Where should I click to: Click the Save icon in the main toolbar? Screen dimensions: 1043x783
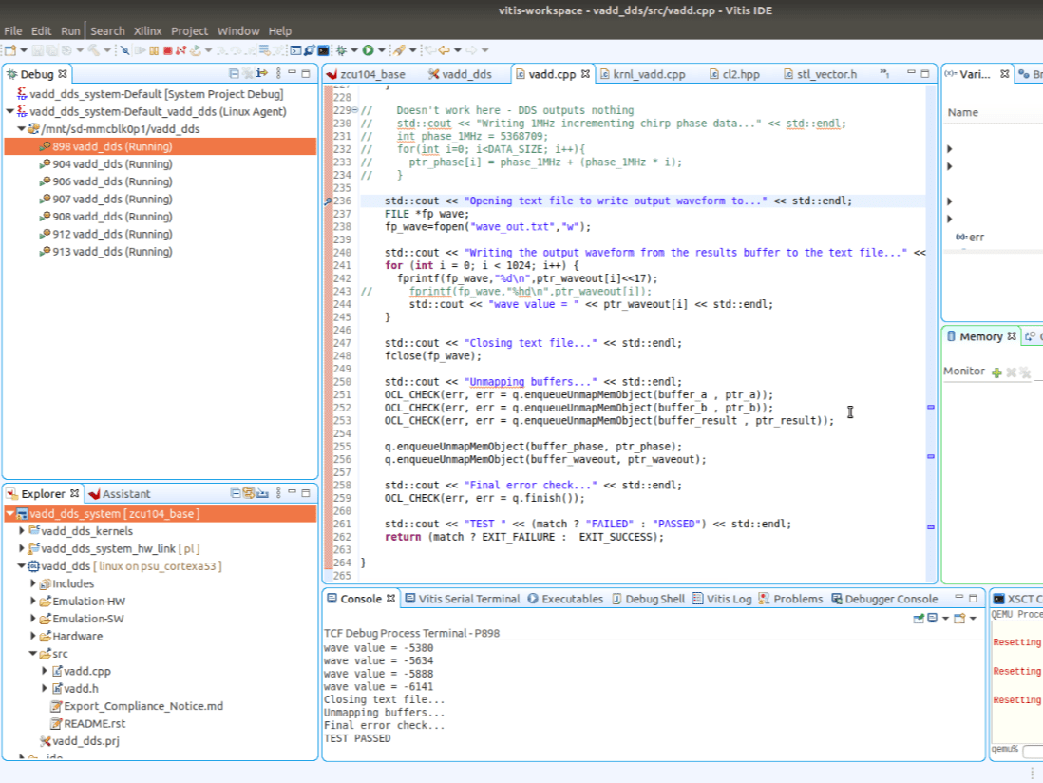[37, 48]
